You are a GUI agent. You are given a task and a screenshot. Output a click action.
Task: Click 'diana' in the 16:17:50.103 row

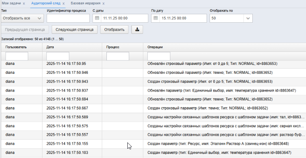tap(10, 152)
